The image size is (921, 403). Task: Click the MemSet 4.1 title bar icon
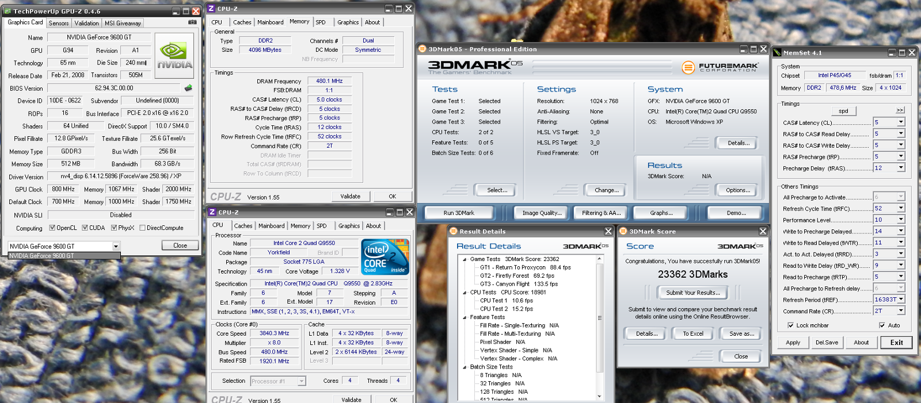coord(777,52)
